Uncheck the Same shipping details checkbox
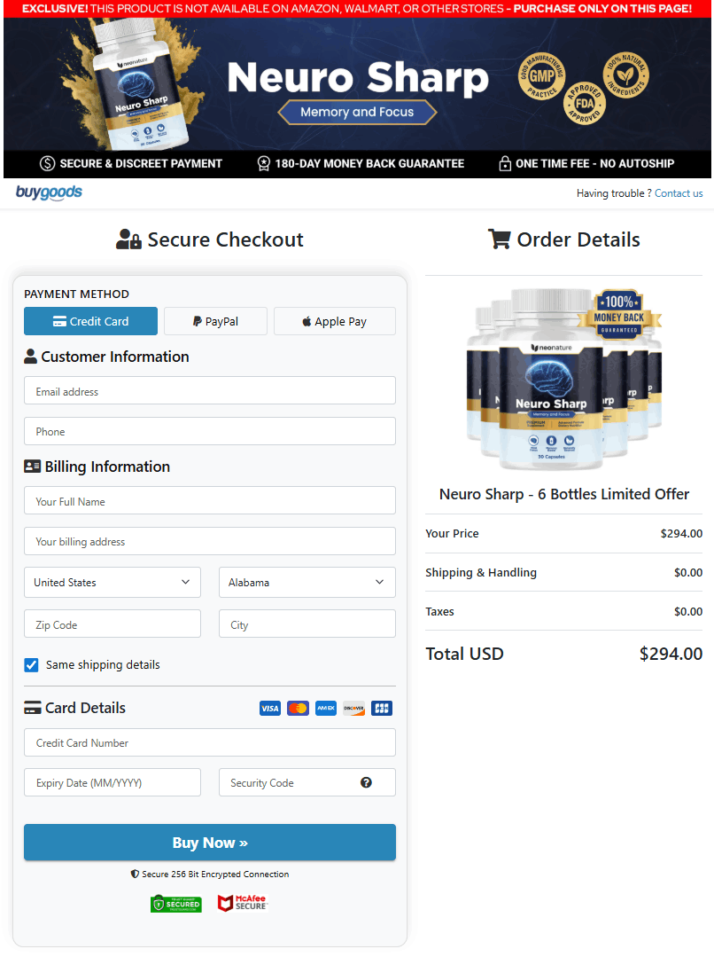The image size is (714, 957). 31,664
